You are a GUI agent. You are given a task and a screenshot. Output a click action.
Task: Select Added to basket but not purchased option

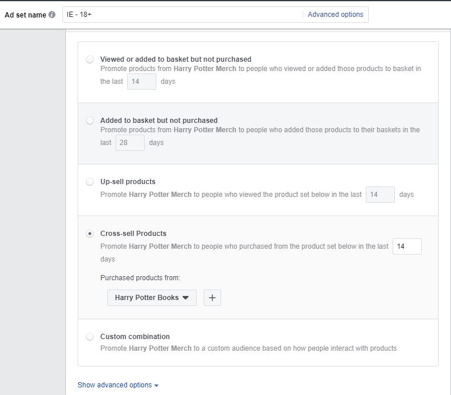90,121
